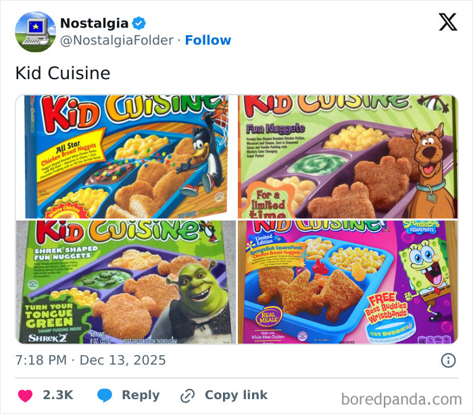
Task: Open the Shrek Shaped Fun Nuggets image
Action: click(x=126, y=282)
